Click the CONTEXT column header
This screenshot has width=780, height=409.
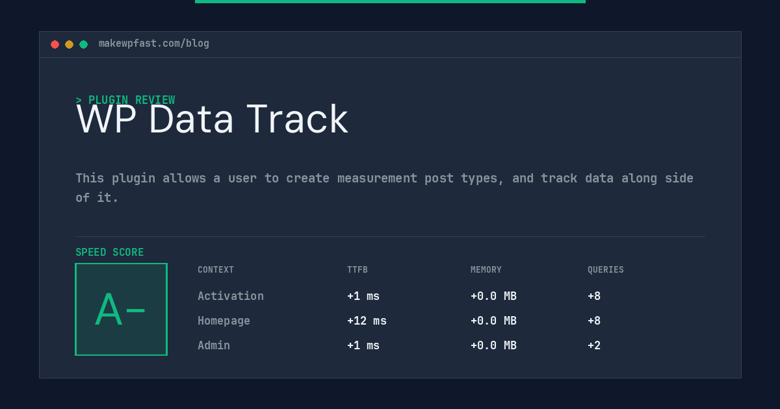216,270
